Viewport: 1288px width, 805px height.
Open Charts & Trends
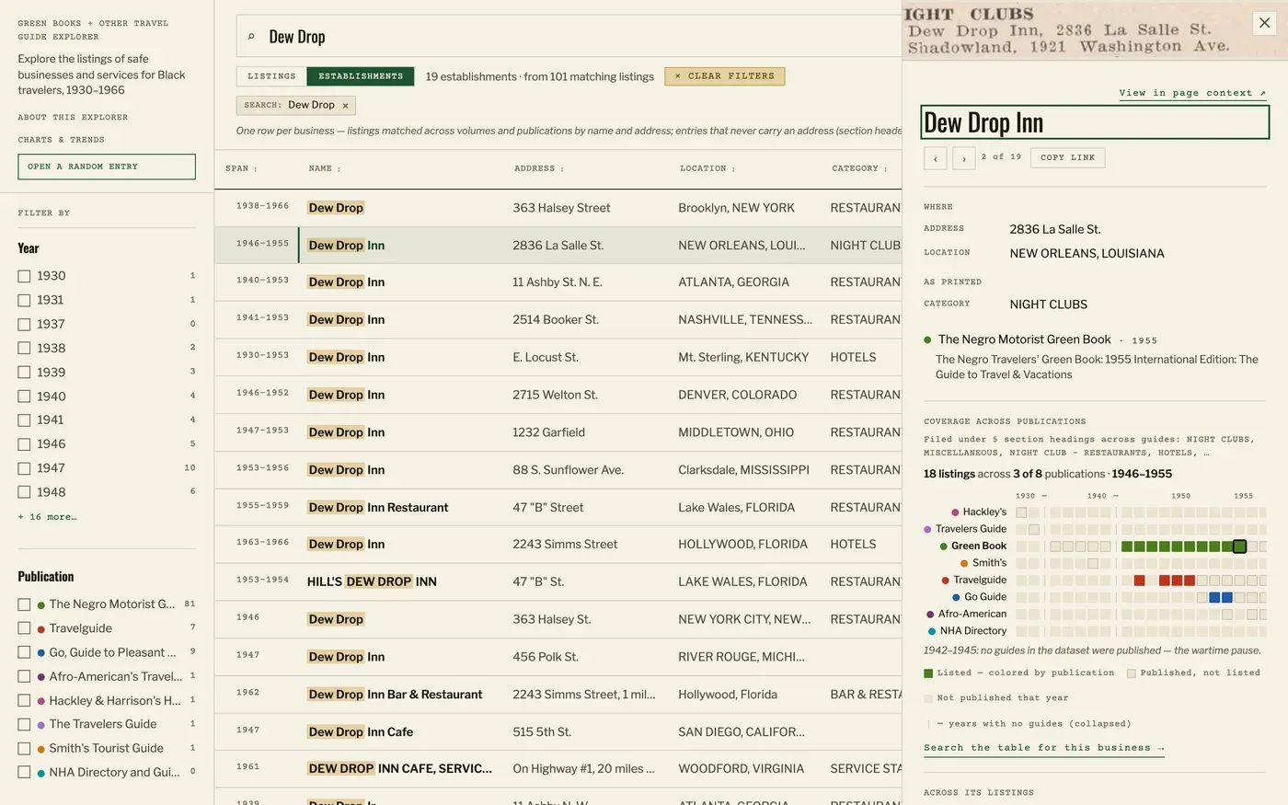click(61, 140)
